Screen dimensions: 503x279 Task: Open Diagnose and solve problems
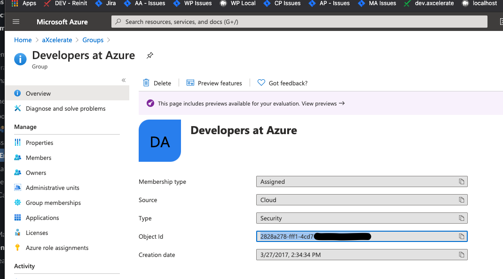click(65, 108)
